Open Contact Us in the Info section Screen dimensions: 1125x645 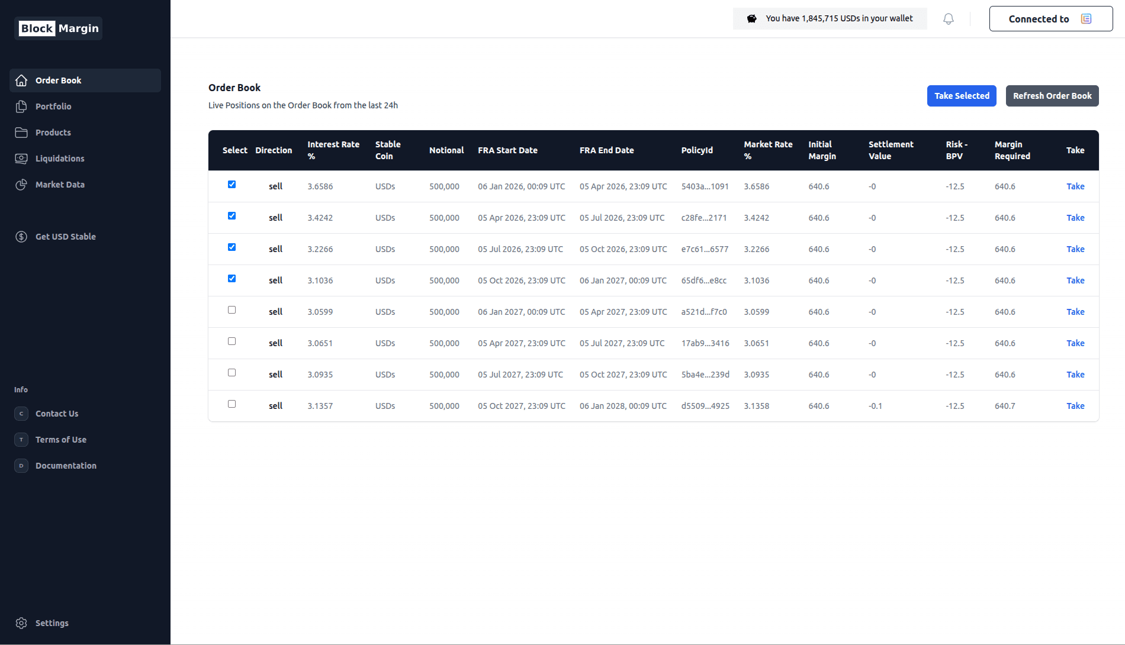point(57,414)
